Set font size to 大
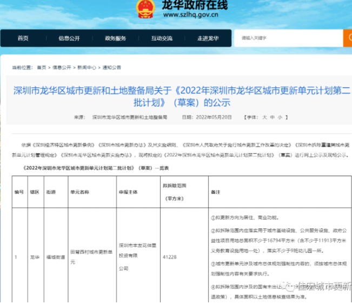The height and width of the screenshot is (304, 352). point(265,117)
